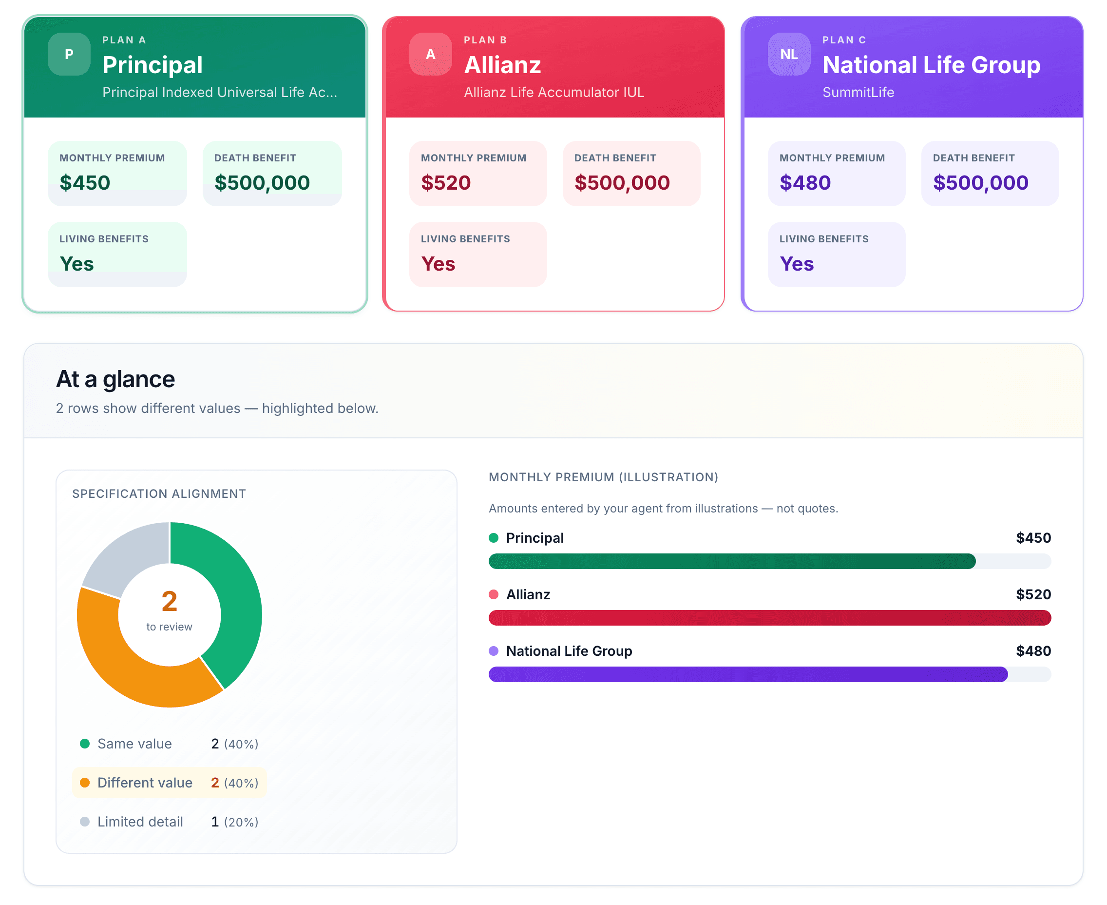The image size is (1107, 905).
Task: Click the Principal premium progress bar
Action: click(769, 561)
